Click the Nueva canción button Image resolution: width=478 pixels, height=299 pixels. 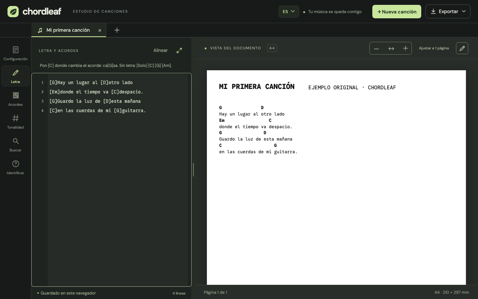coord(397,12)
